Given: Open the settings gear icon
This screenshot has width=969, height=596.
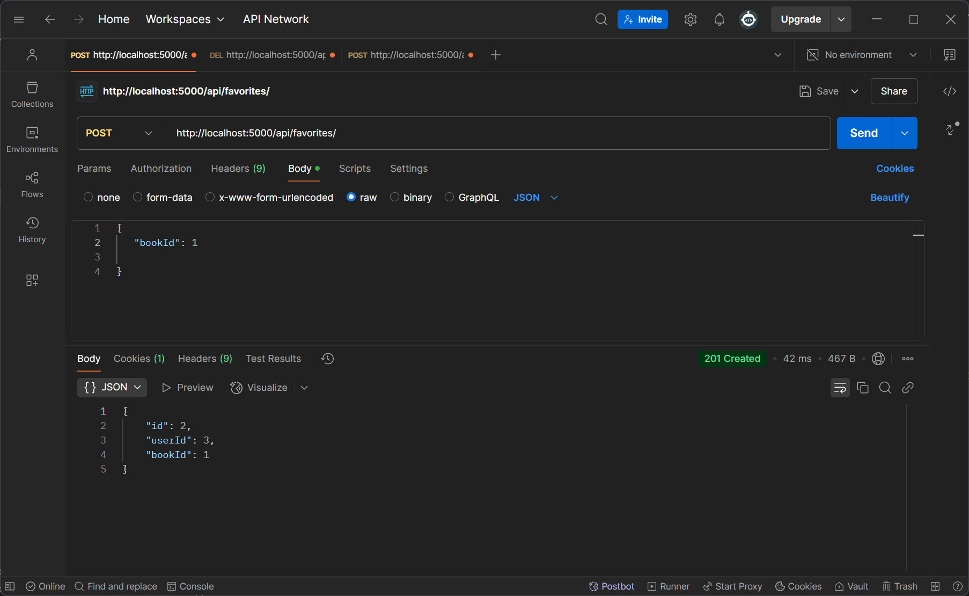Looking at the screenshot, I should [691, 19].
